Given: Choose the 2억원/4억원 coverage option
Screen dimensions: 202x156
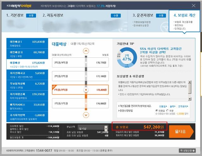Looking at the screenshot, I should pyautogui.click(x=80, y=63).
